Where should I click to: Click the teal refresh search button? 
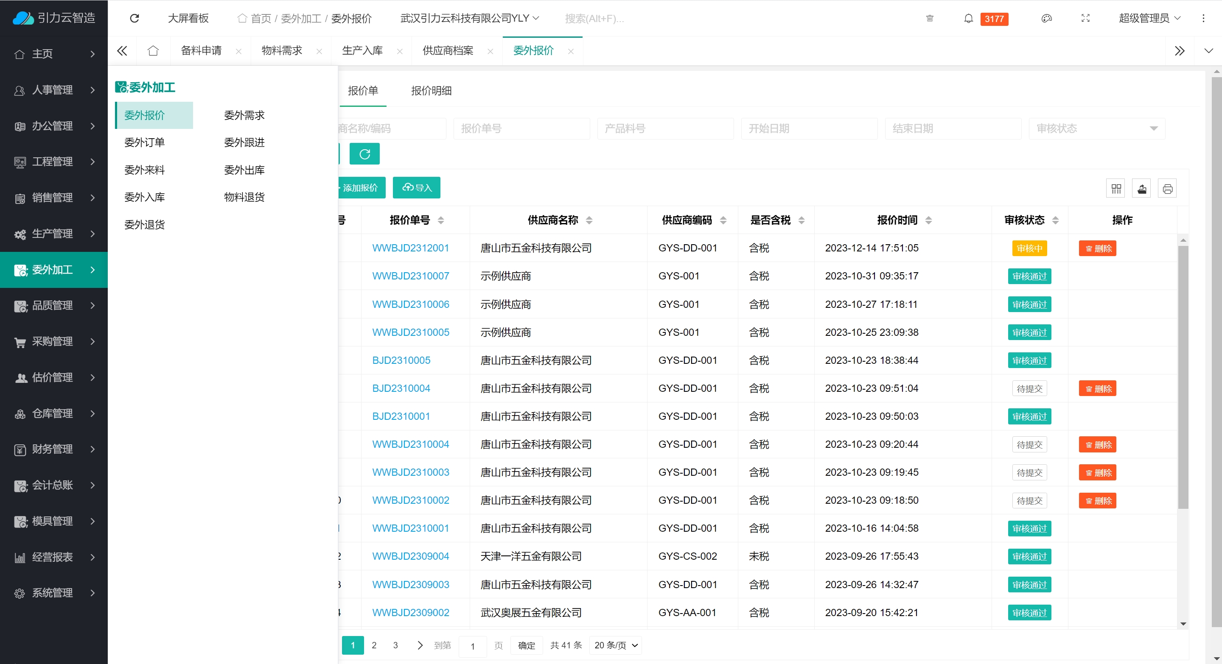364,154
